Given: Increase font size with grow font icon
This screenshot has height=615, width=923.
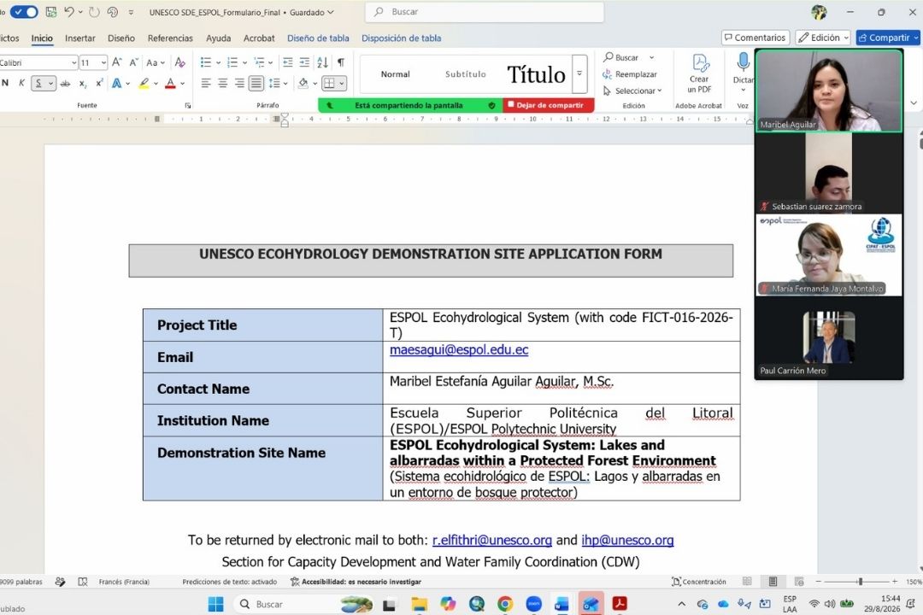Looking at the screenshot, I should point(116,62).
